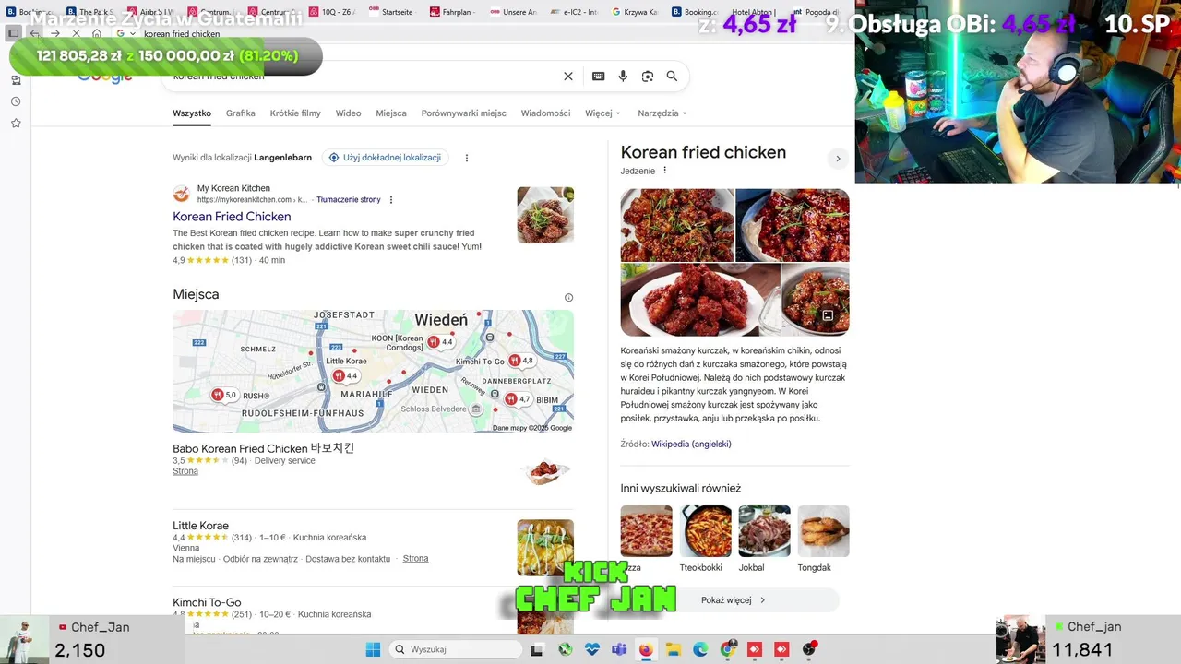
Task: Click Tłumaczenie strony link
Action: click(349, 200)
